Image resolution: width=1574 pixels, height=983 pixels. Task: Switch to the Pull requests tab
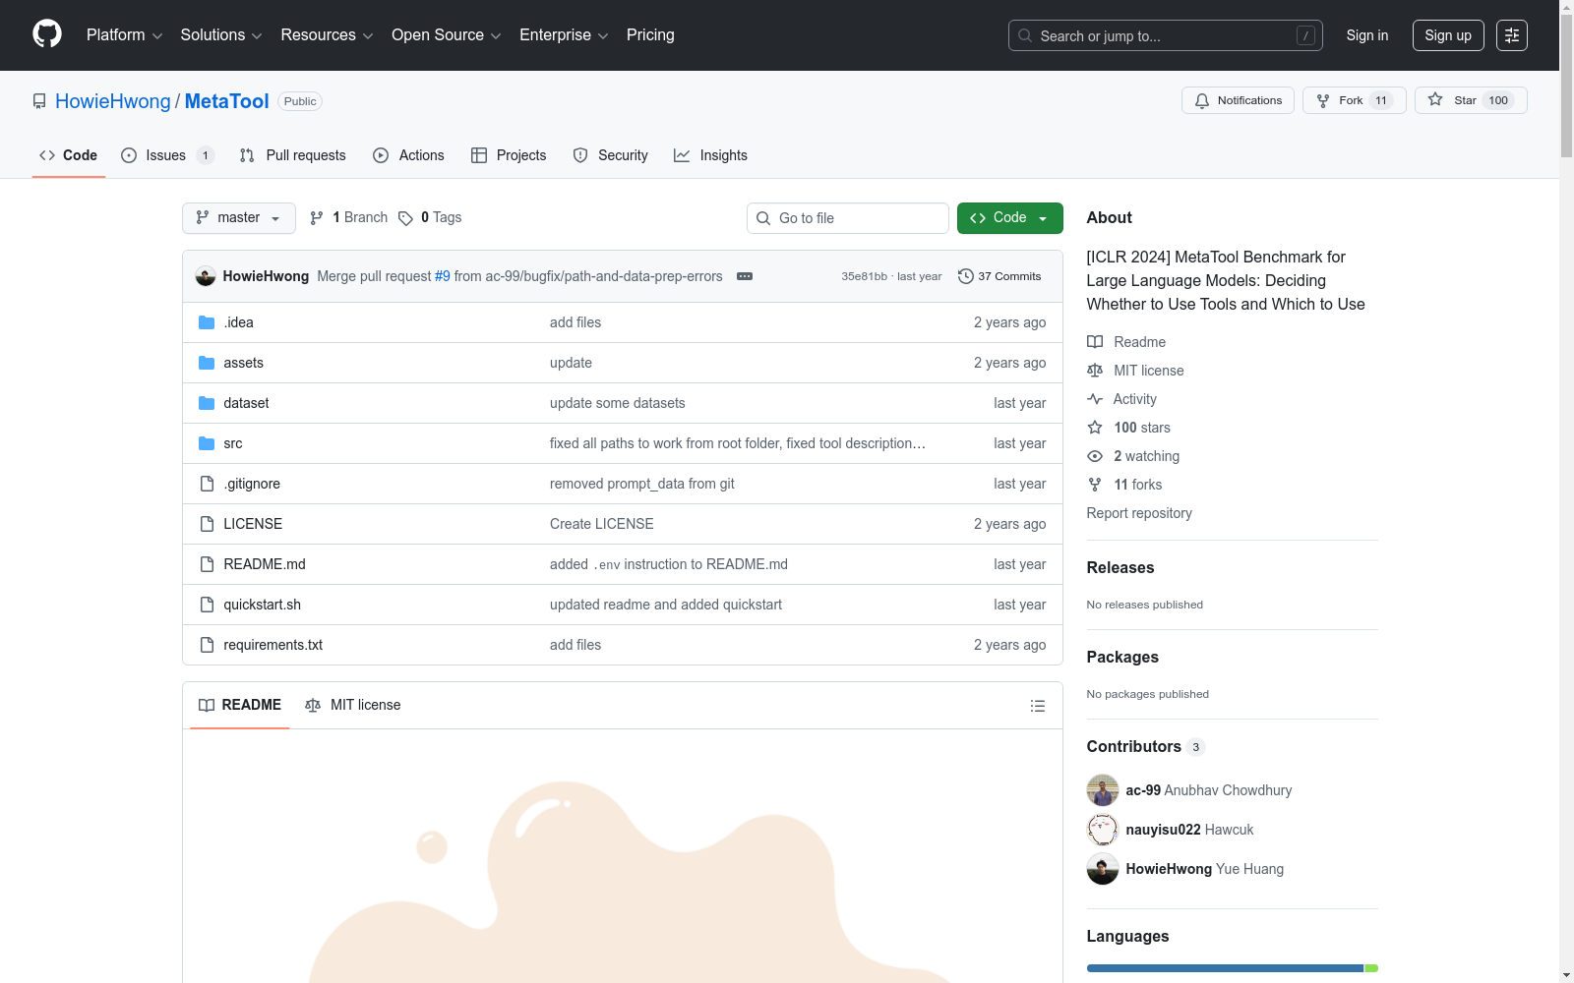click(293, 155)
